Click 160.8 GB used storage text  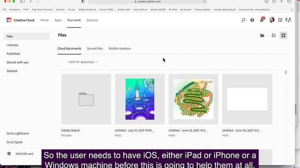point(24,154)
